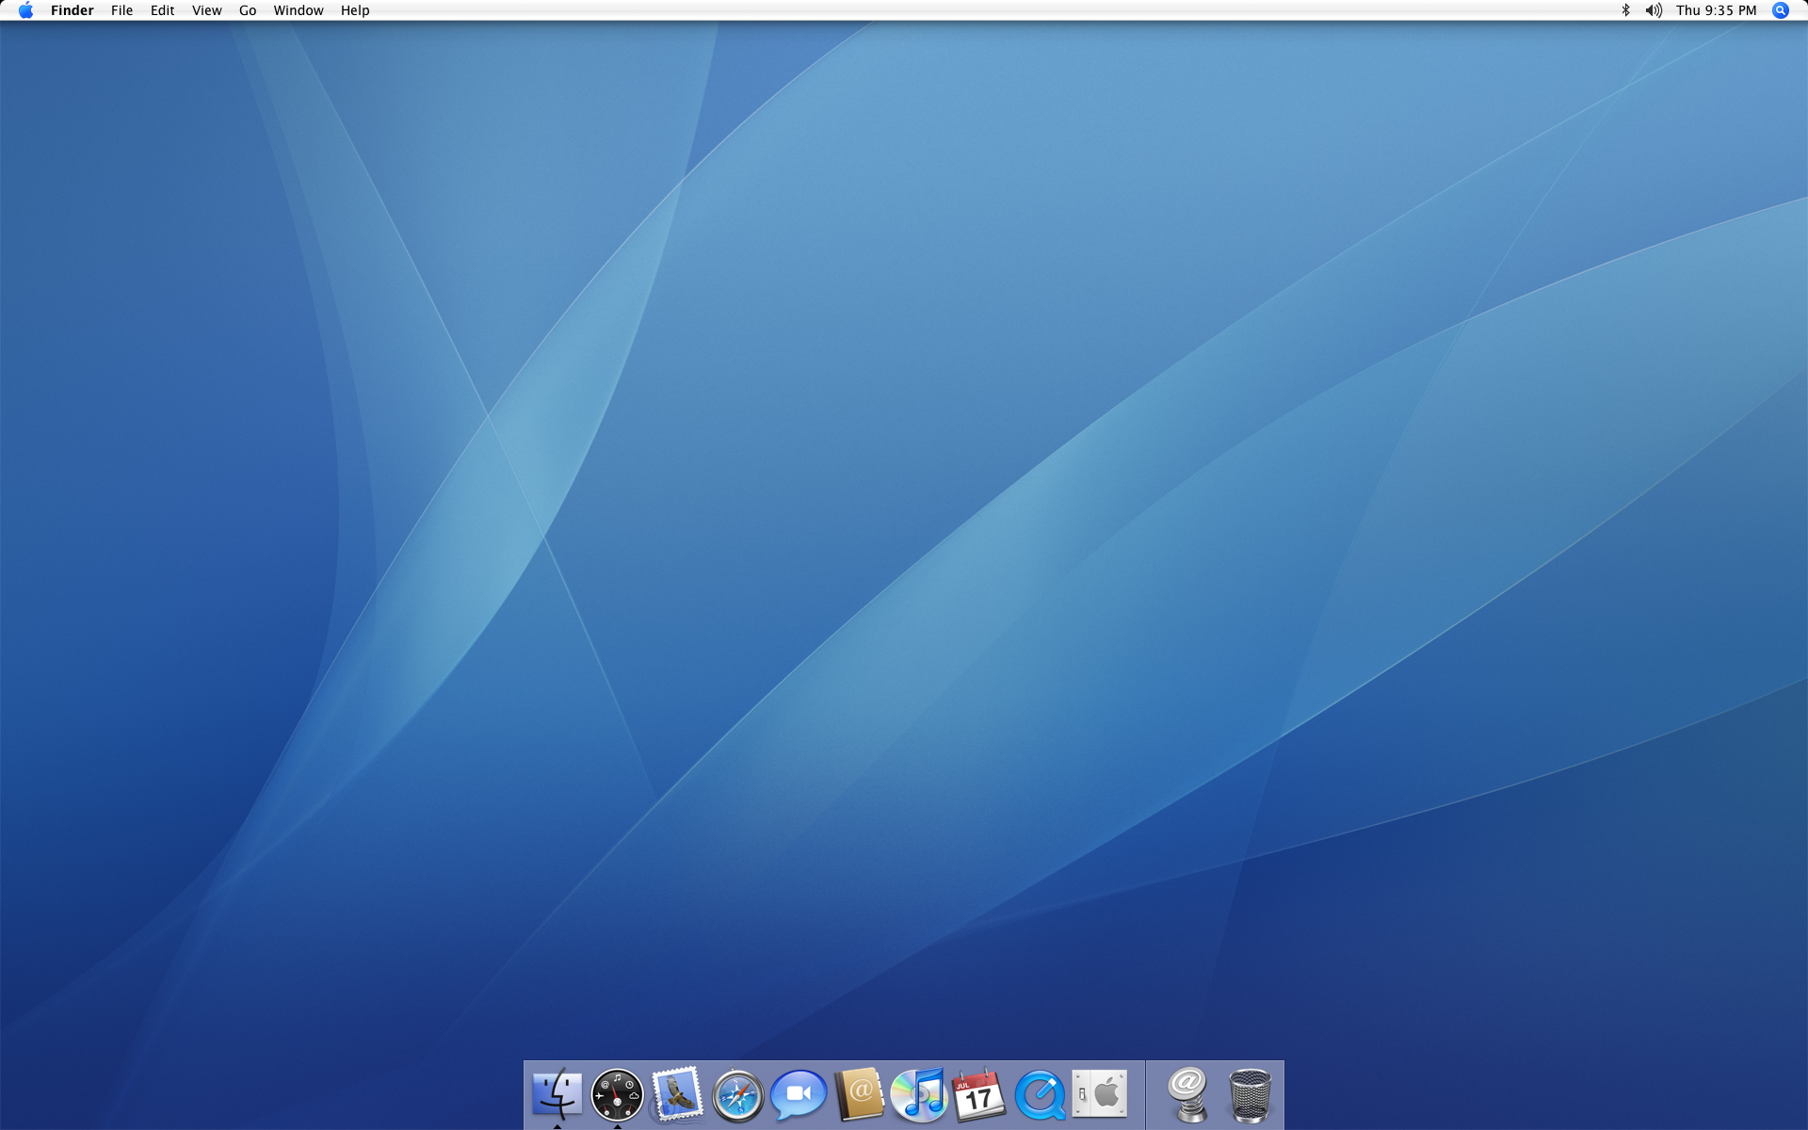This screenshot has width=1808, height=1130.
Task: Open the volume control in menu bar
Action: point(1654,10)
